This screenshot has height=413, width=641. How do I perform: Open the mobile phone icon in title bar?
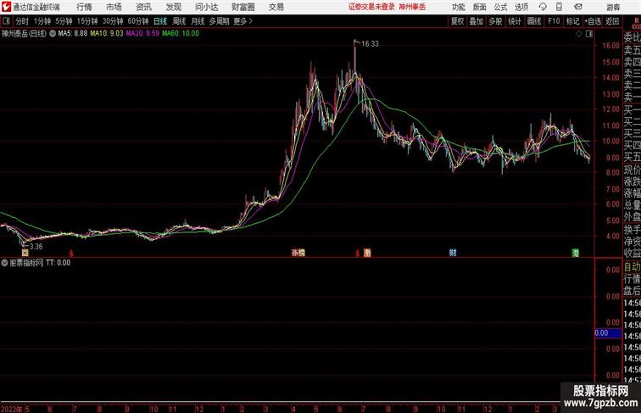[559, 7]
